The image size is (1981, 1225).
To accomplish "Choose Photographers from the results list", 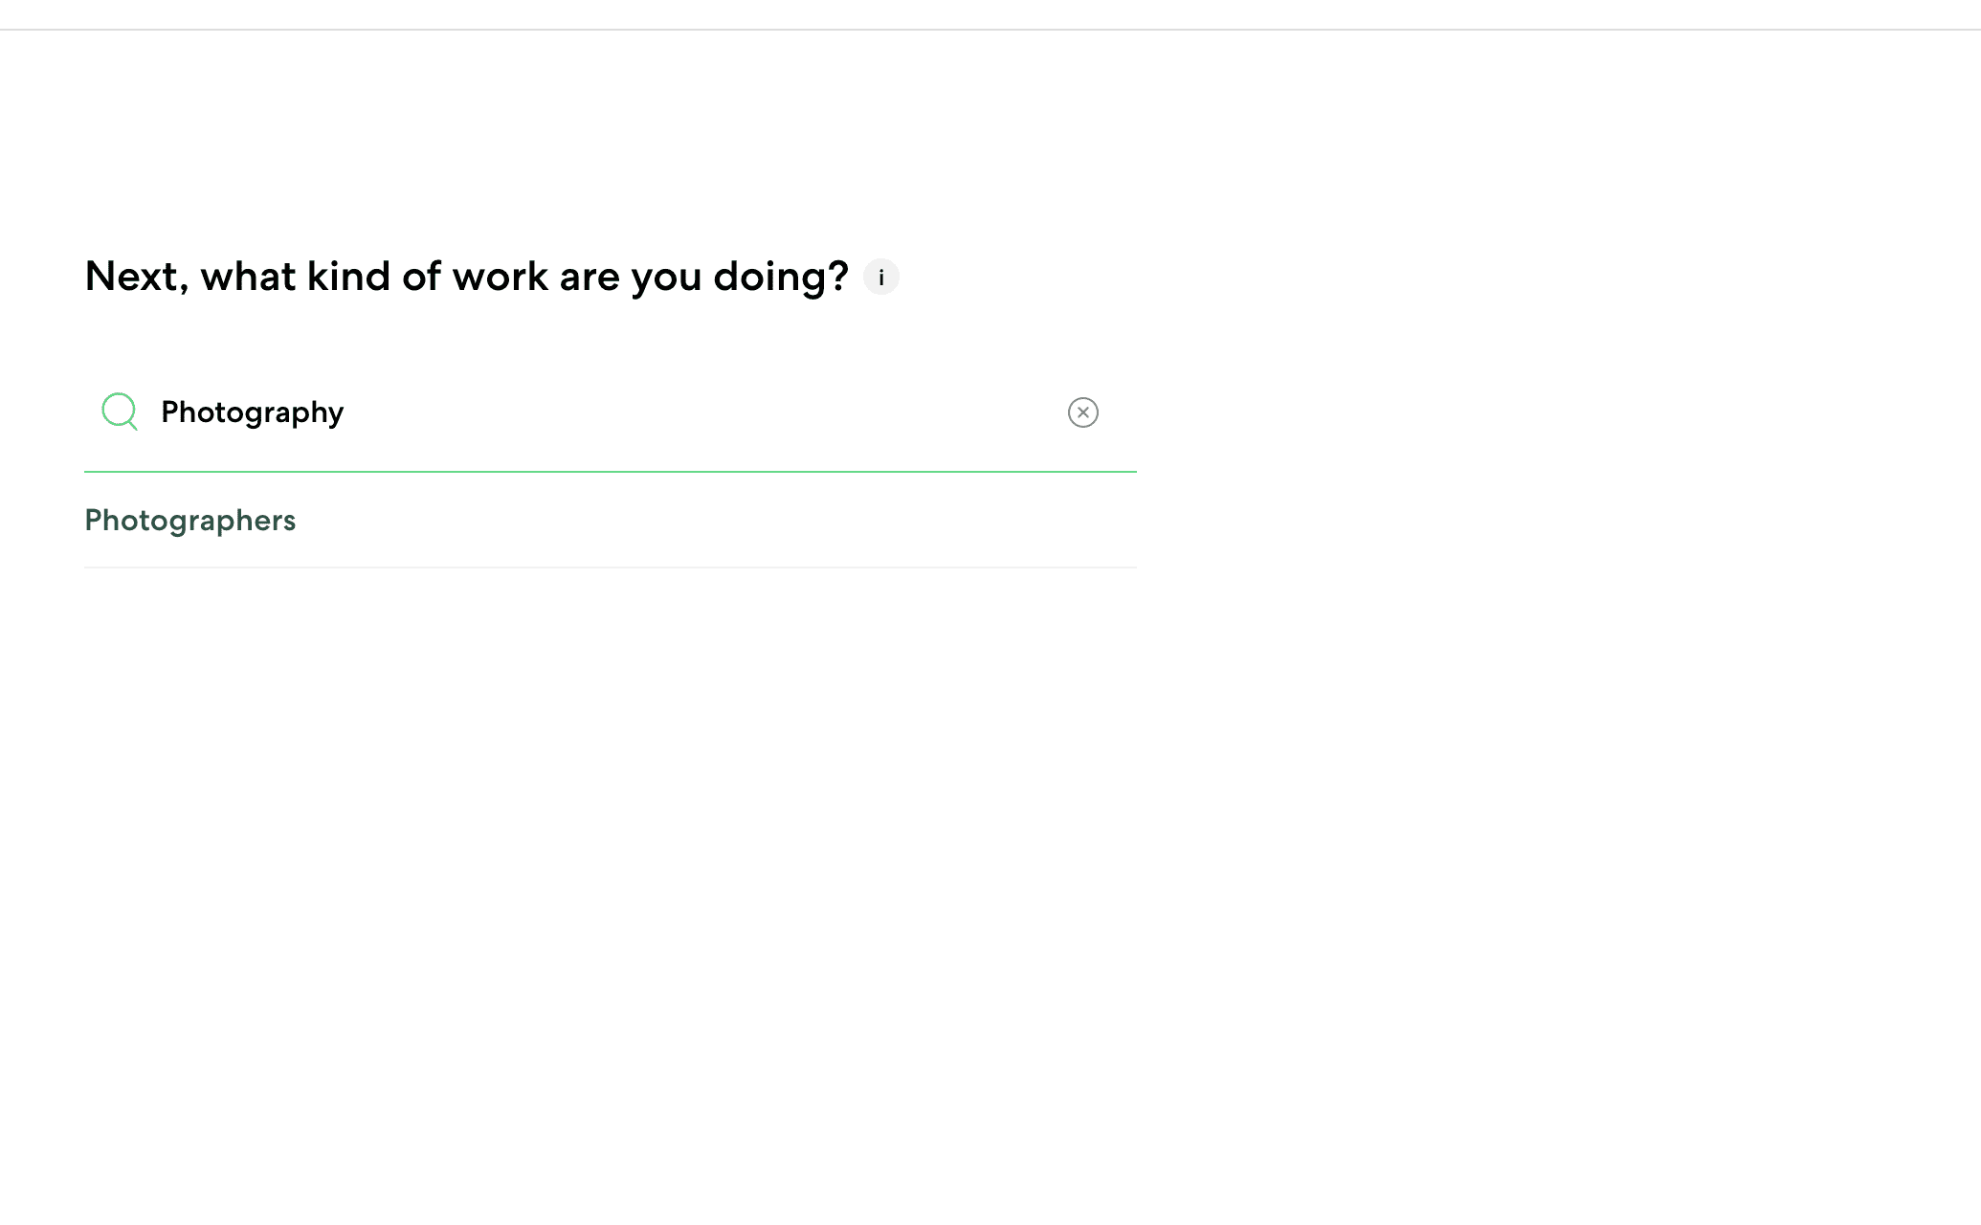I will click(610, 521).
